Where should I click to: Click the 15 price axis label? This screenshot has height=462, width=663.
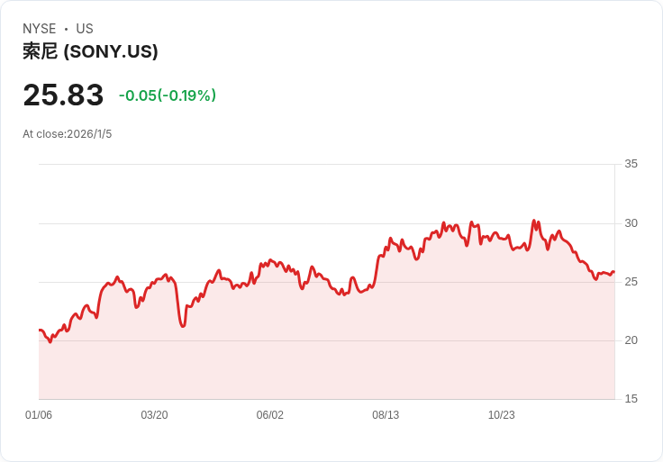631,399
